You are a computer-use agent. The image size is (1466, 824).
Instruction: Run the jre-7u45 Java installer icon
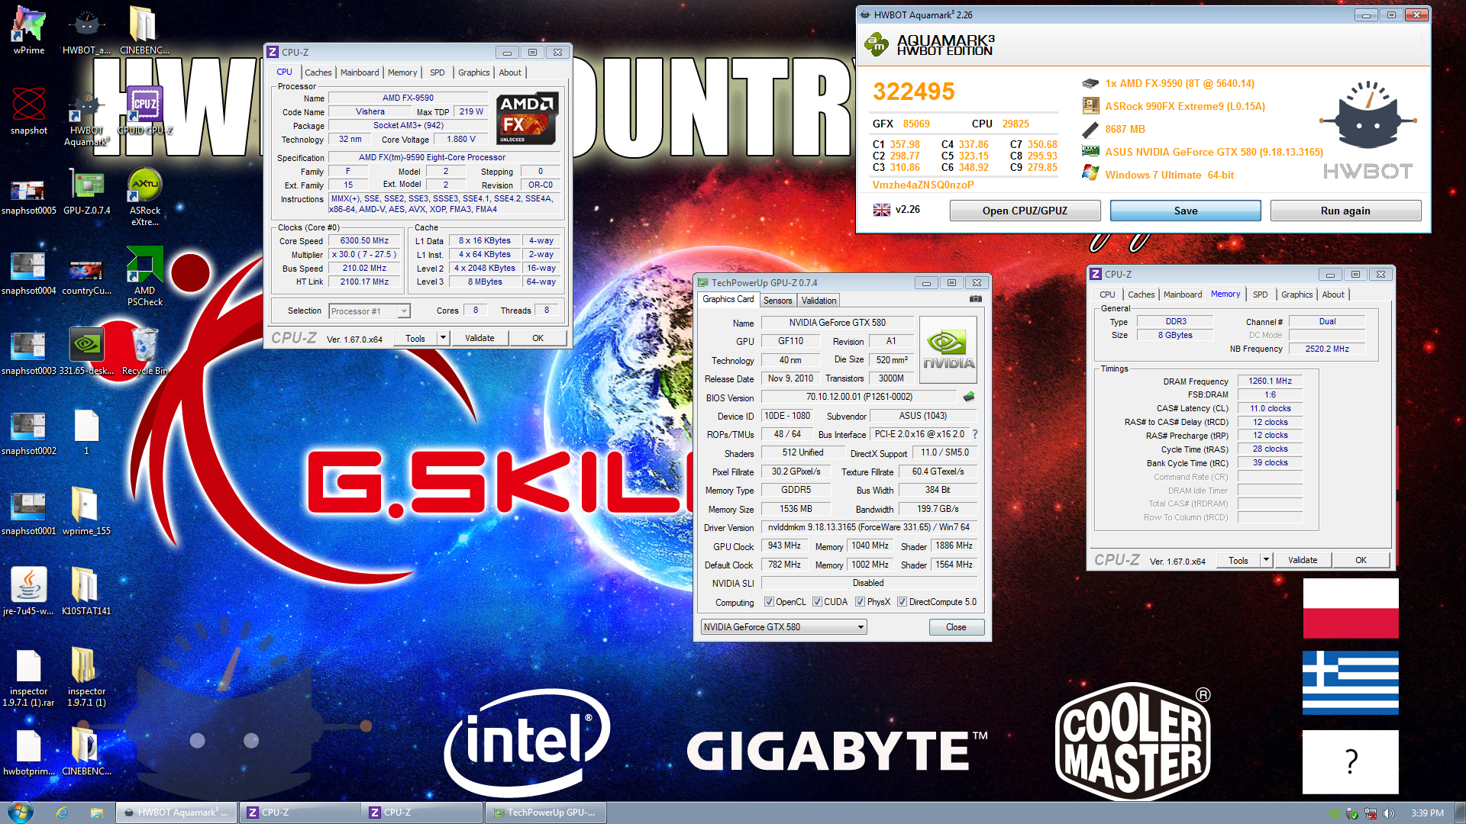pos(29,590)
